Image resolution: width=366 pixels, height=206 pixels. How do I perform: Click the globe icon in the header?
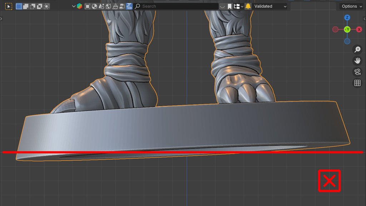coord(108,6)
